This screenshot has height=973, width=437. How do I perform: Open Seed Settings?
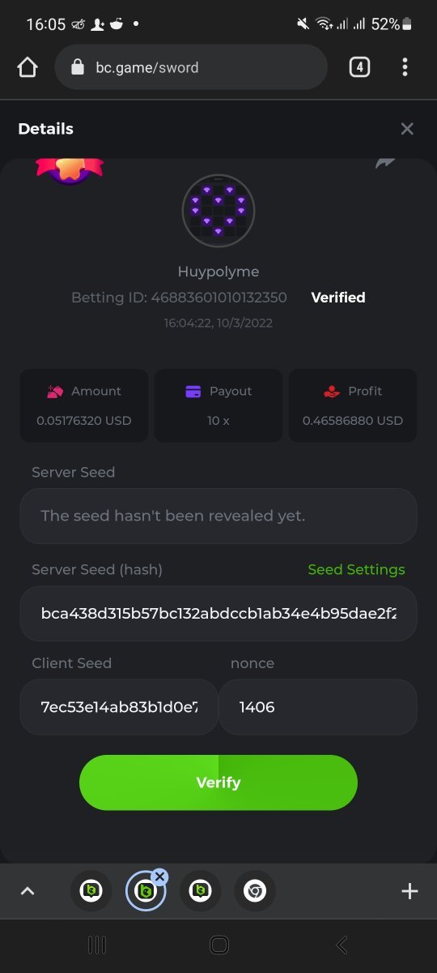click(x=356, y=569)
